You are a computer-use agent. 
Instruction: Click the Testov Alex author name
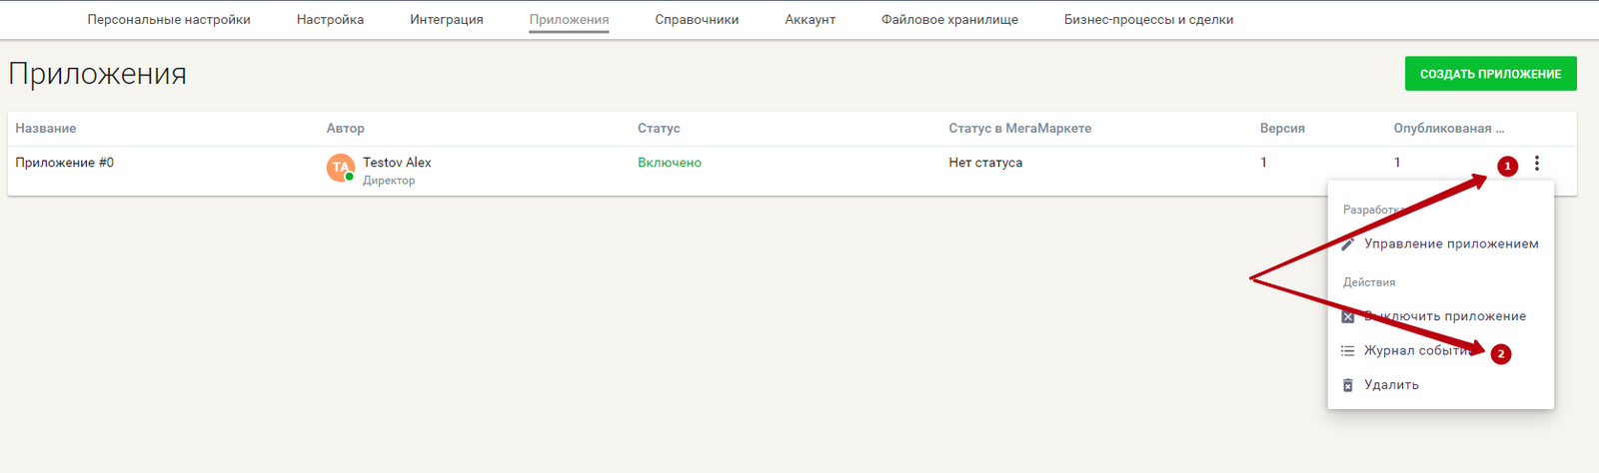click(x=397, y=163)
